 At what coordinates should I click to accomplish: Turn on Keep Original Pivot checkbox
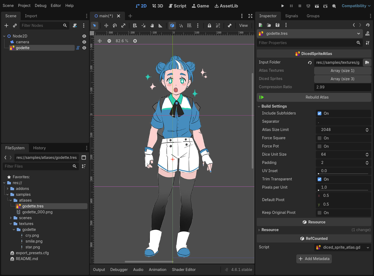click(320, 213)
